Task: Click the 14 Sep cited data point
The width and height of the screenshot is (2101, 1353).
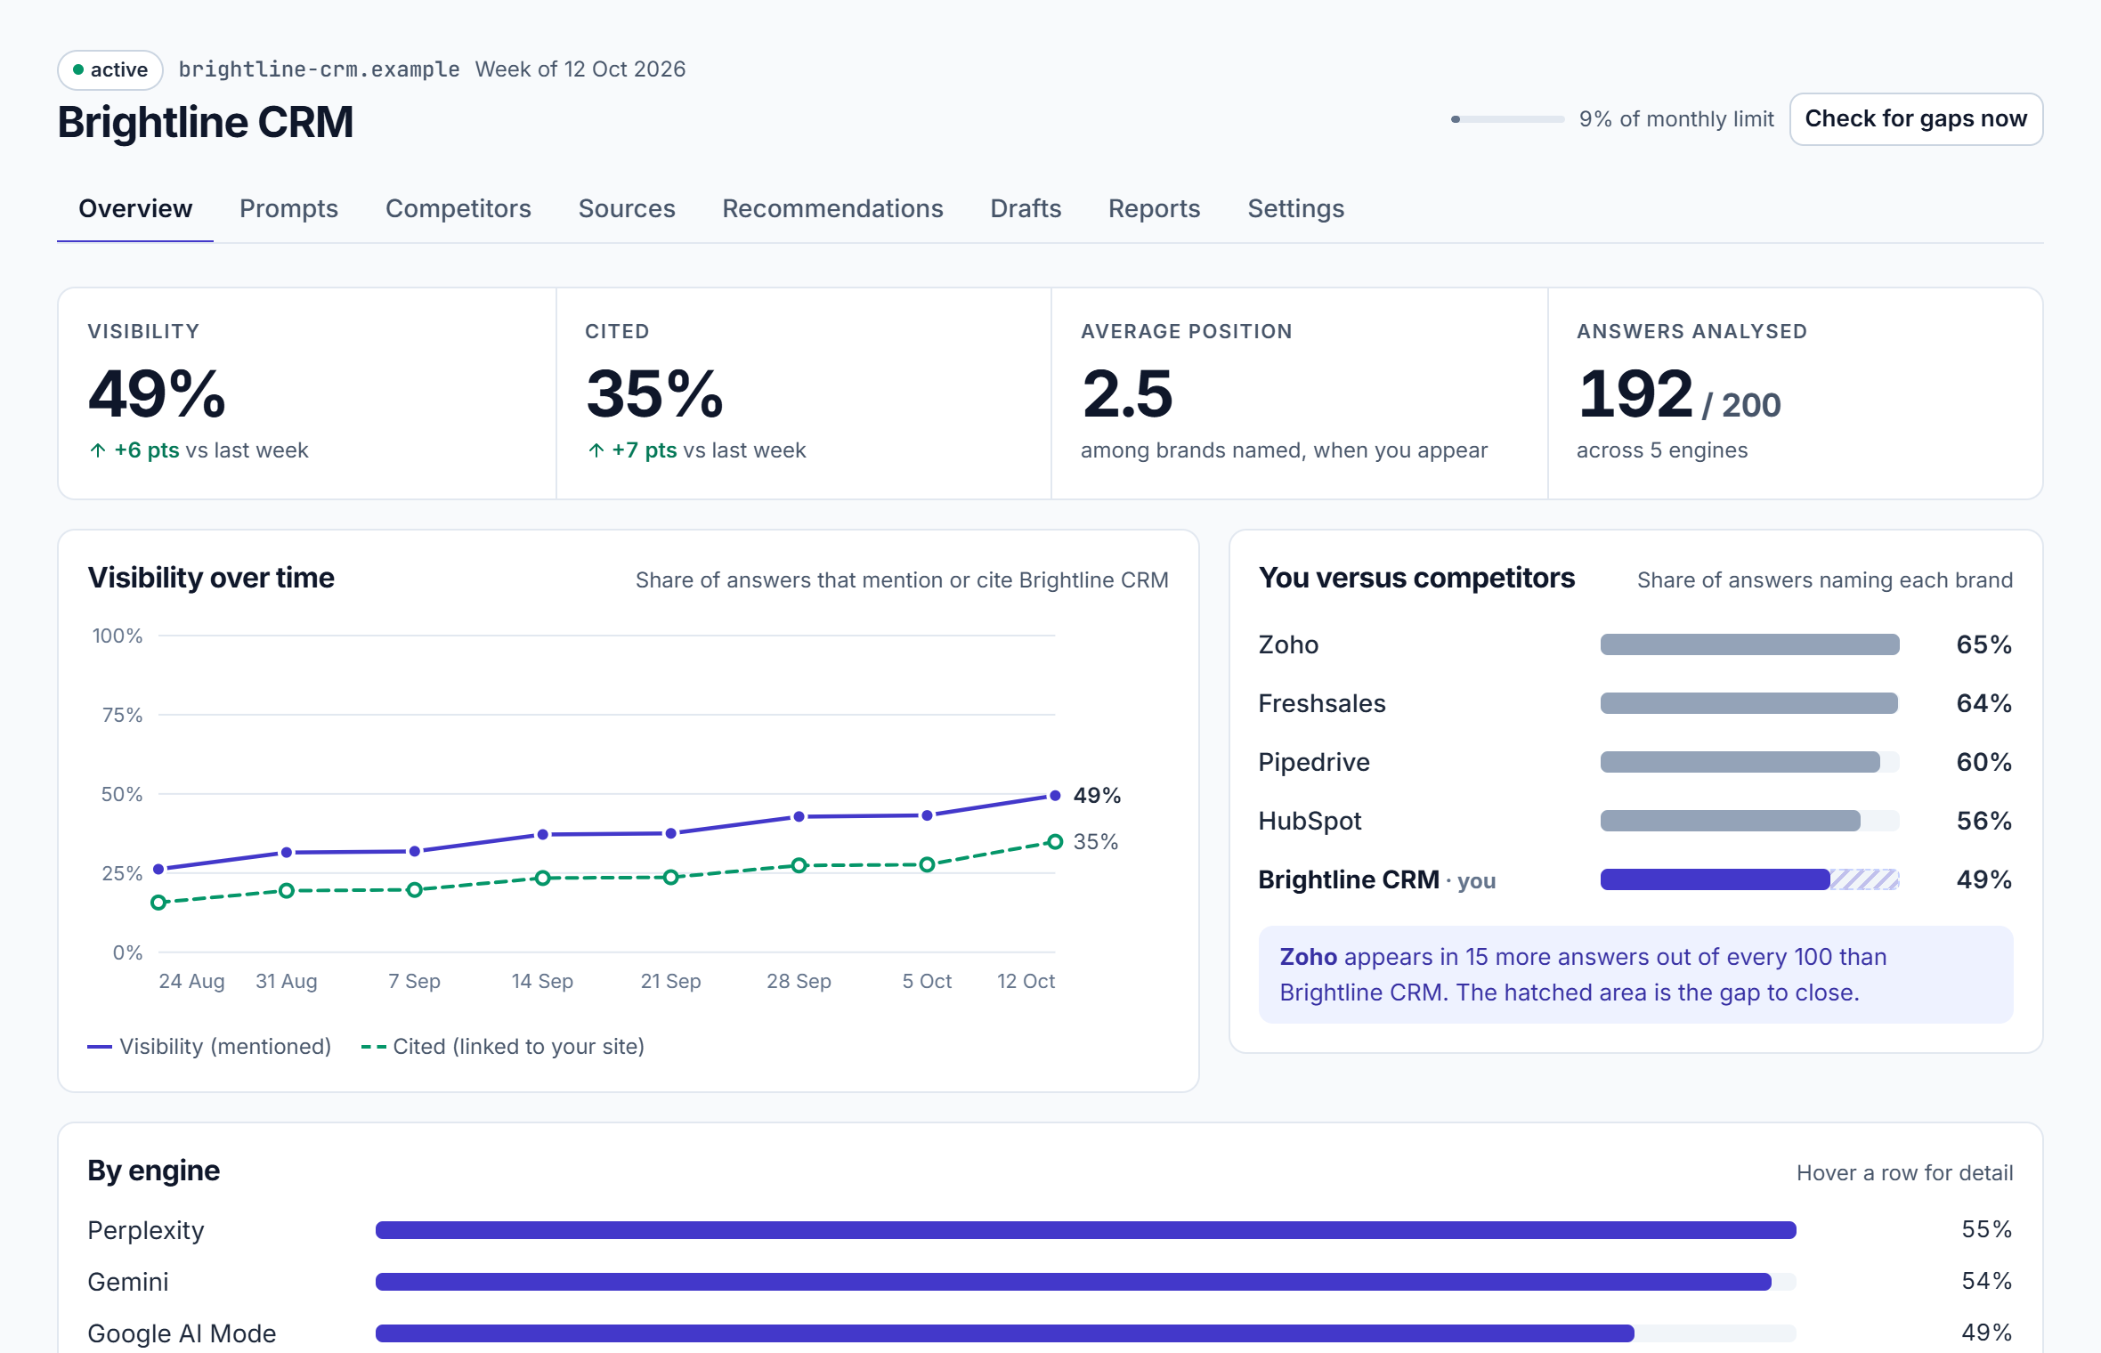Action: pos(542,878)
